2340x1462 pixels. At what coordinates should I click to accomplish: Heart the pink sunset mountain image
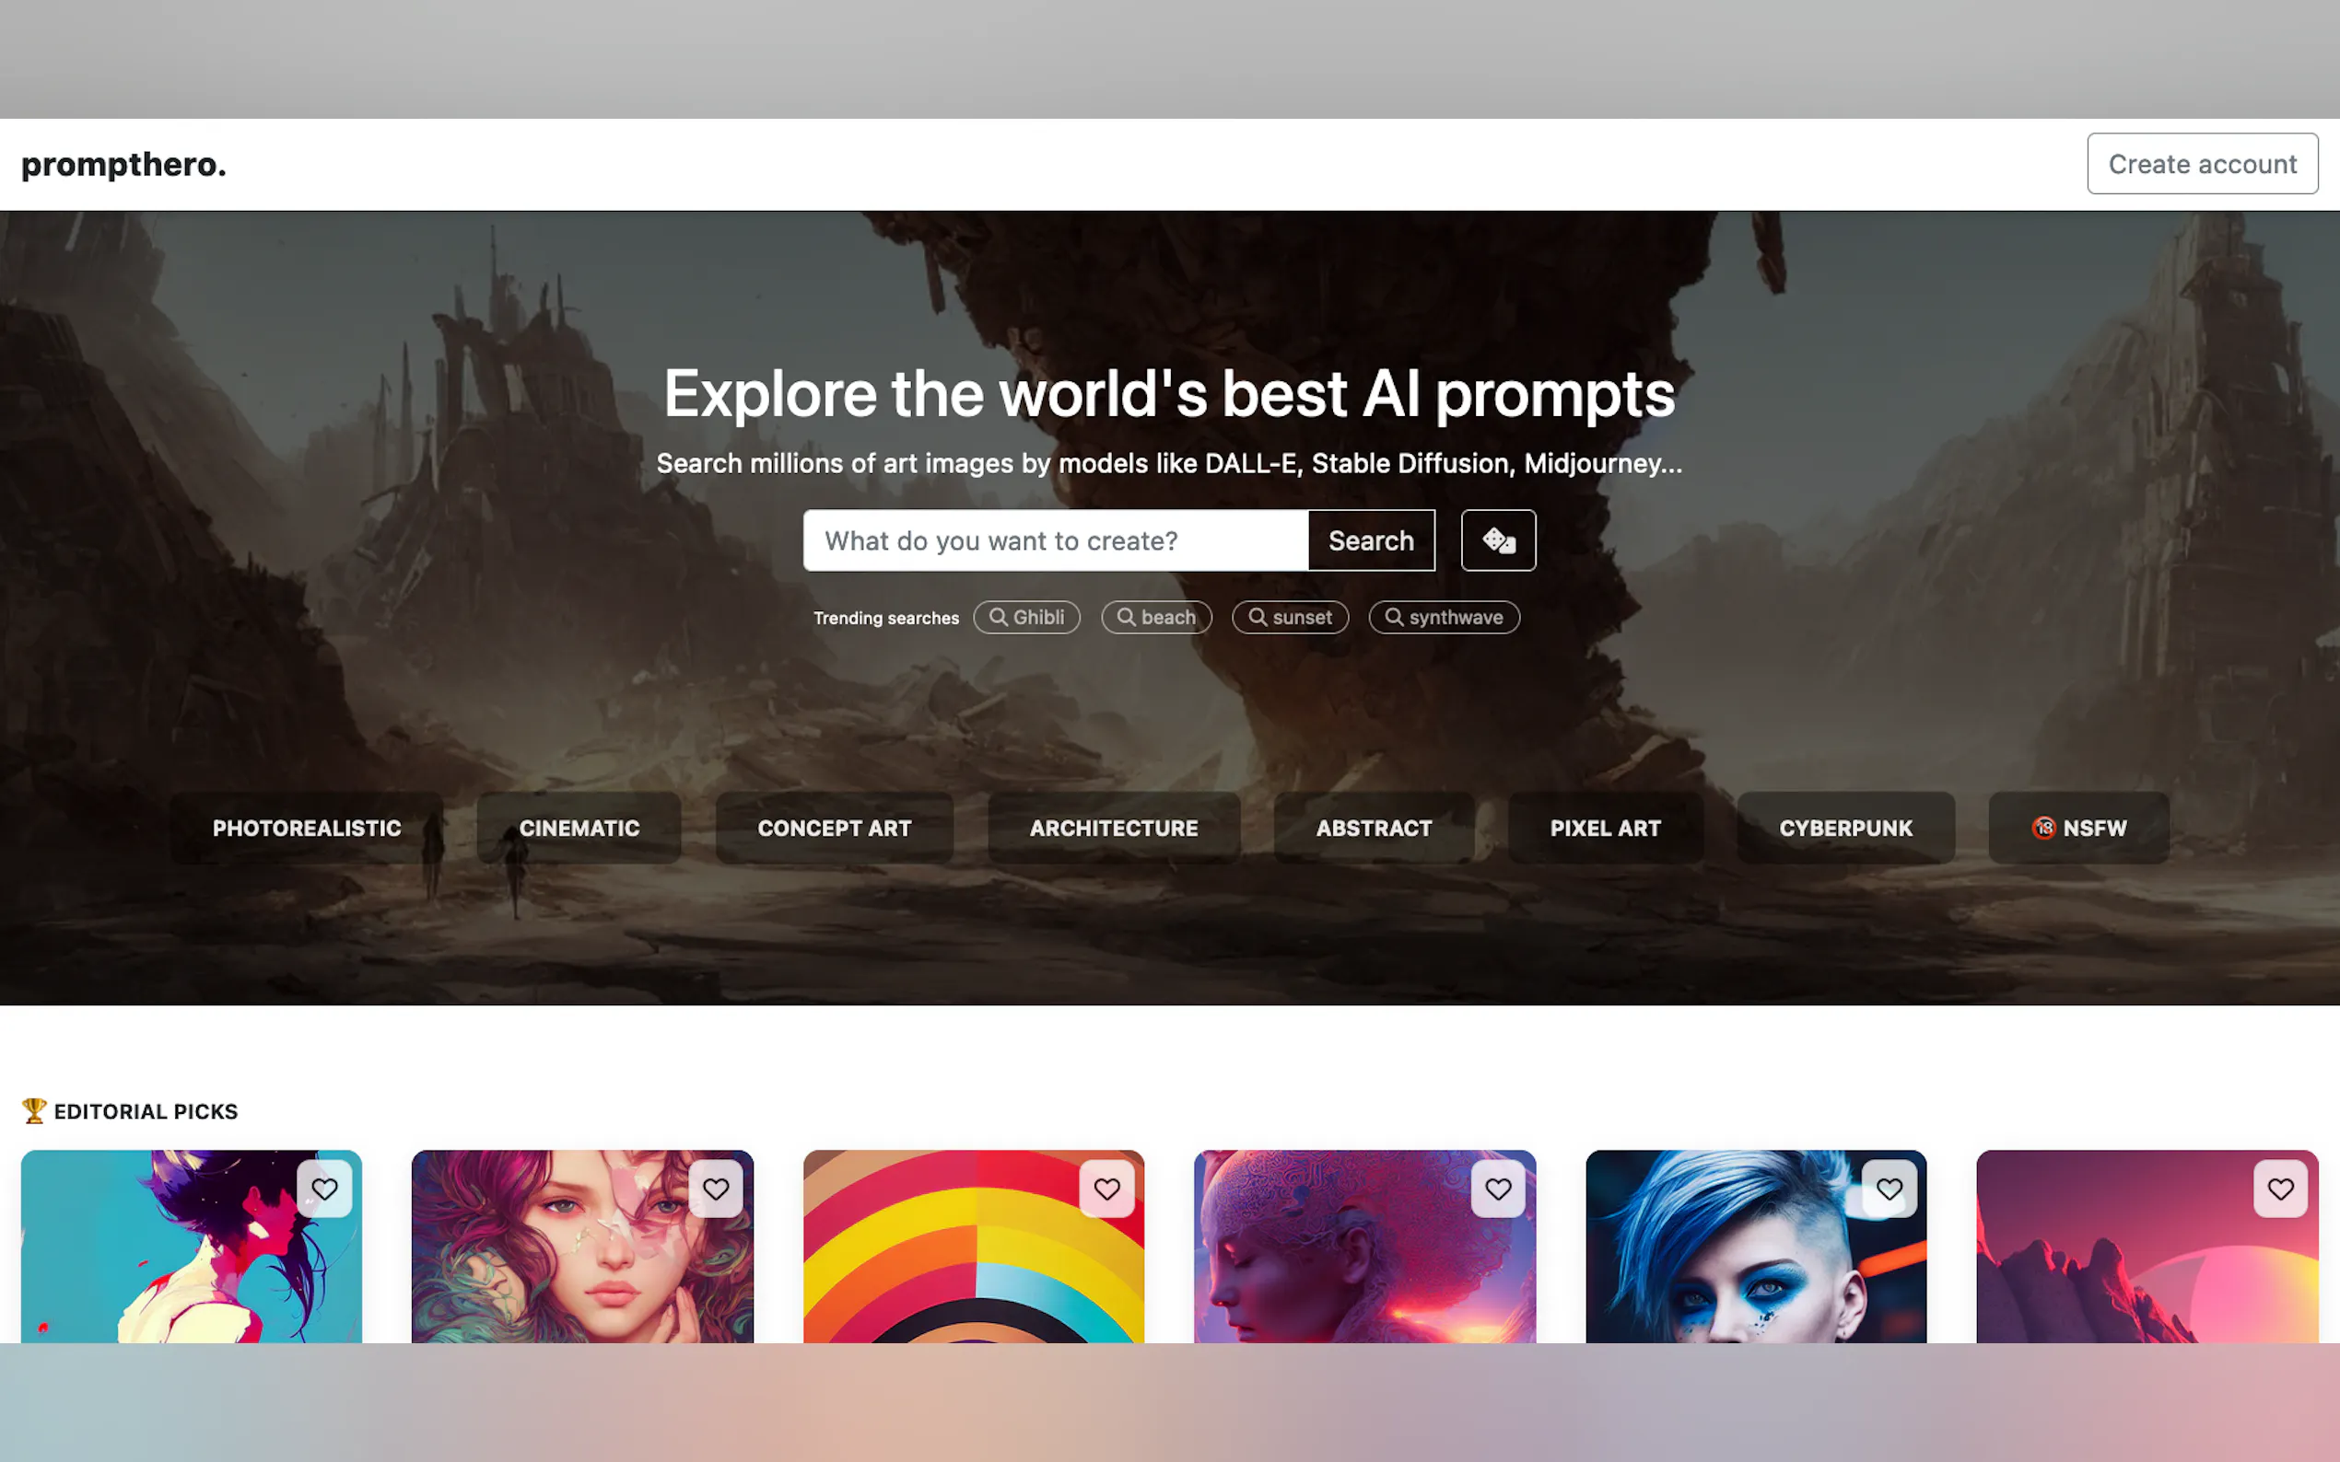click(2279, 1189)
